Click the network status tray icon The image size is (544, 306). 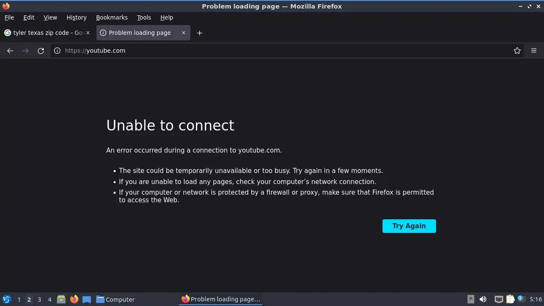[499, 299]
